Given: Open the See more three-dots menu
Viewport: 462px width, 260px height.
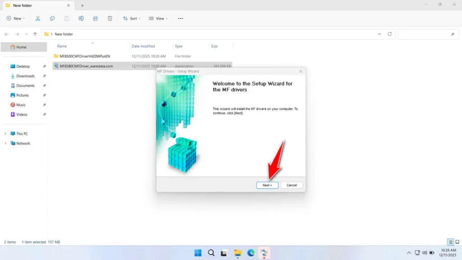Looking at the screenshot, I should [180, 19].
